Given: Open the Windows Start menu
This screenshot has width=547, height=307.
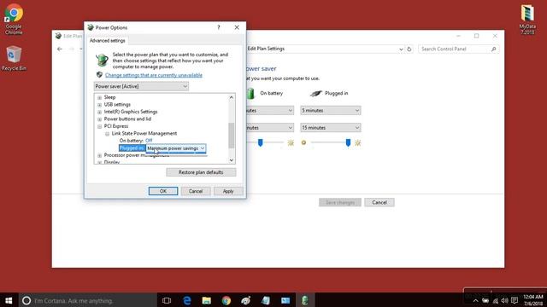Looking at the screenshot, I should point(9,300).
